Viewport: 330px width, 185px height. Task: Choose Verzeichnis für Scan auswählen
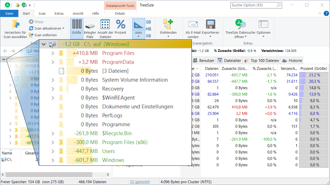(x=15, y=29)
